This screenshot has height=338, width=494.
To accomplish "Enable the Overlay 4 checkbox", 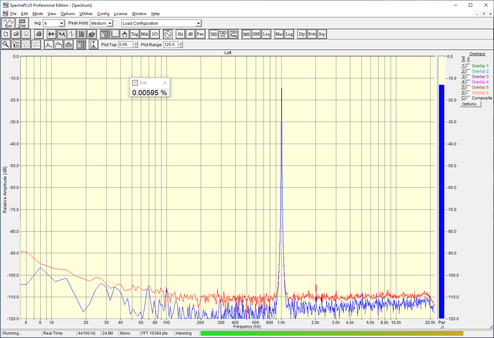I will [468, 82].
